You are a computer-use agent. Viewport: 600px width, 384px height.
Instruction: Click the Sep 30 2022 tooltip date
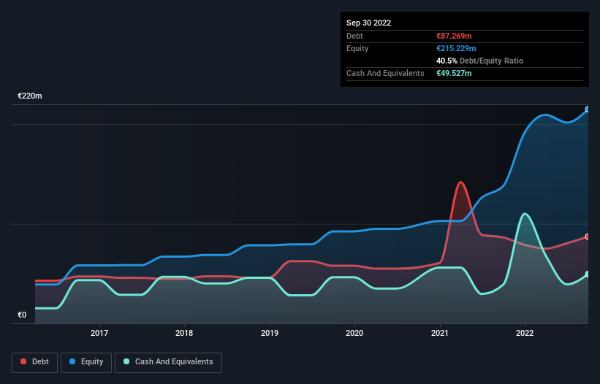click(x=368, y=23)
